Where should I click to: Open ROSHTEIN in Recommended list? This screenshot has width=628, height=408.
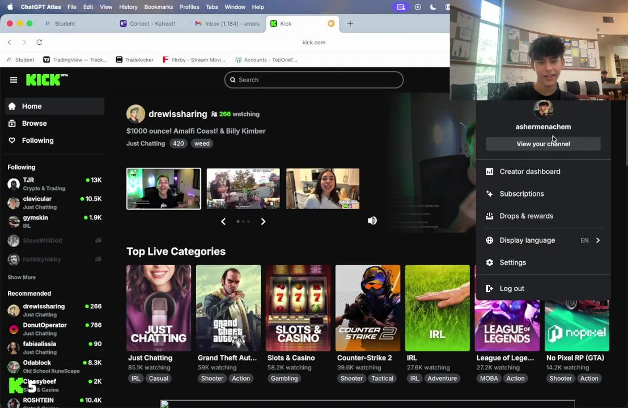(54, 402)
